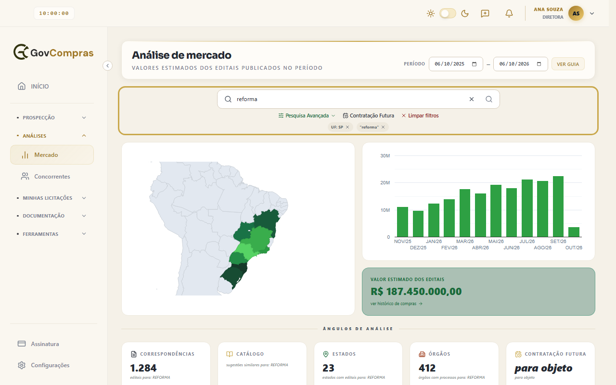Open the Catálogo card
Image resolution: width=616 pixels, height=385 pixels.
(x=262, y=364)
